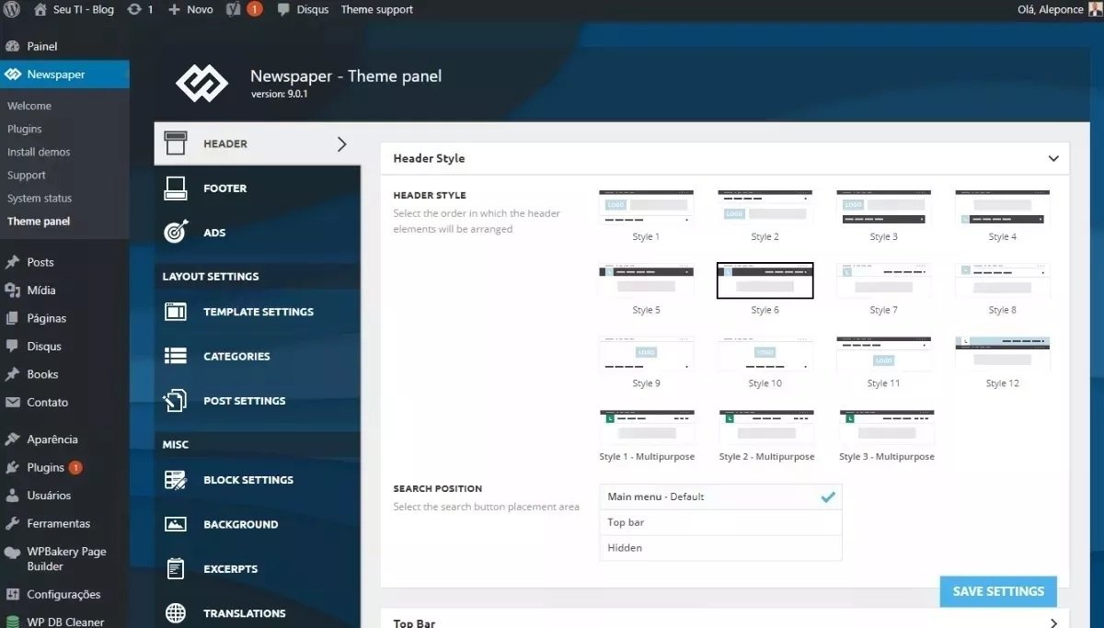The image size is (1104, 628).
Task: Go to Posts in the admin sidebar
Action: [x=40, y=262]
